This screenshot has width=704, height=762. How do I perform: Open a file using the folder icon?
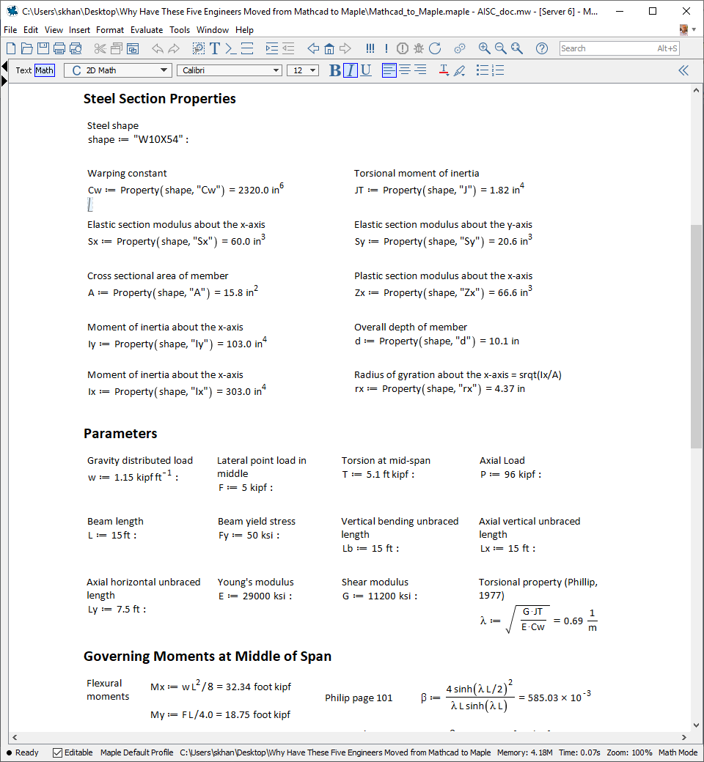tap(26, 48)
